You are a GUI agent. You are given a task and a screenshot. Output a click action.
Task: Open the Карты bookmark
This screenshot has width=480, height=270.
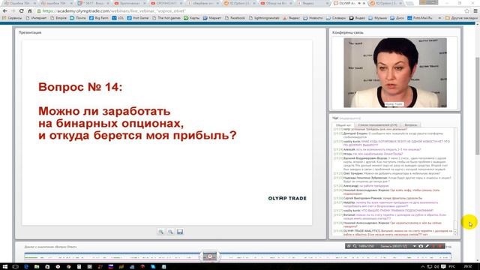click(x=192, y=18)
